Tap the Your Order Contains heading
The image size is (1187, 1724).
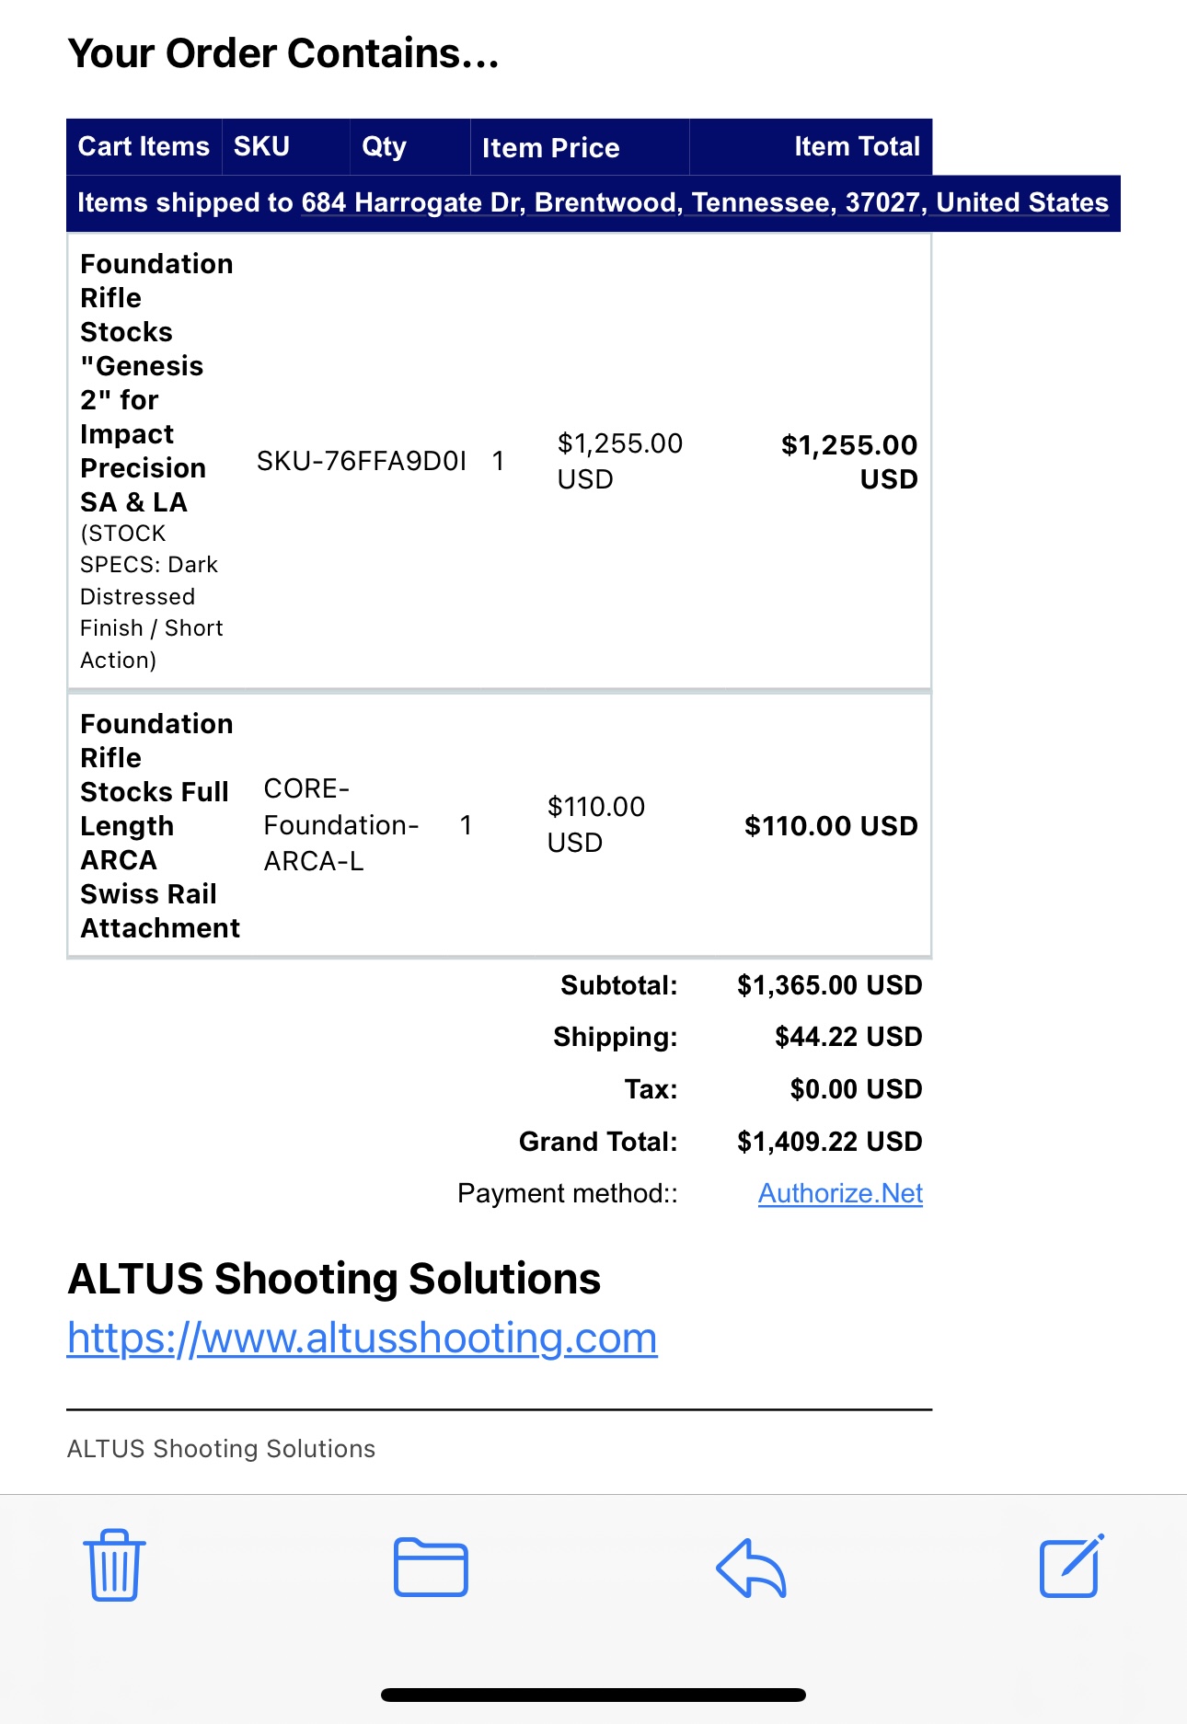[283, 53]
